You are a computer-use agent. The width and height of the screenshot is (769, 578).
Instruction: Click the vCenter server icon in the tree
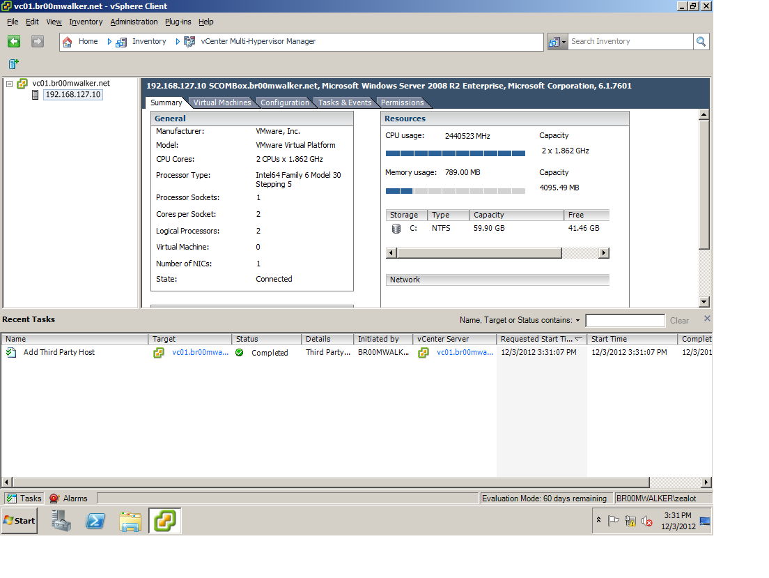(x=22, y=84)
